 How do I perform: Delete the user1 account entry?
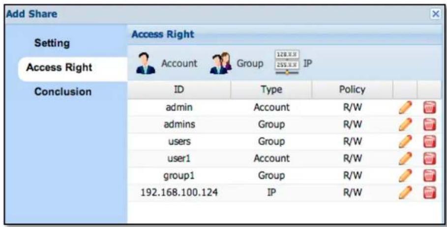(x=430, y=158)
